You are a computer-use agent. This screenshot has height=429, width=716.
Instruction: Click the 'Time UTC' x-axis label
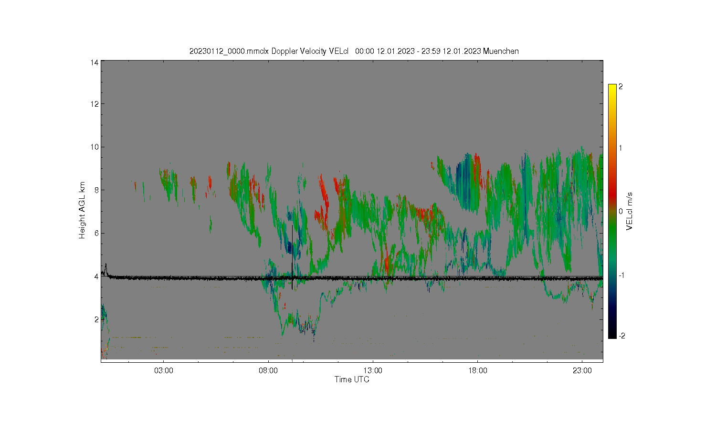click(x=352, y=379)
